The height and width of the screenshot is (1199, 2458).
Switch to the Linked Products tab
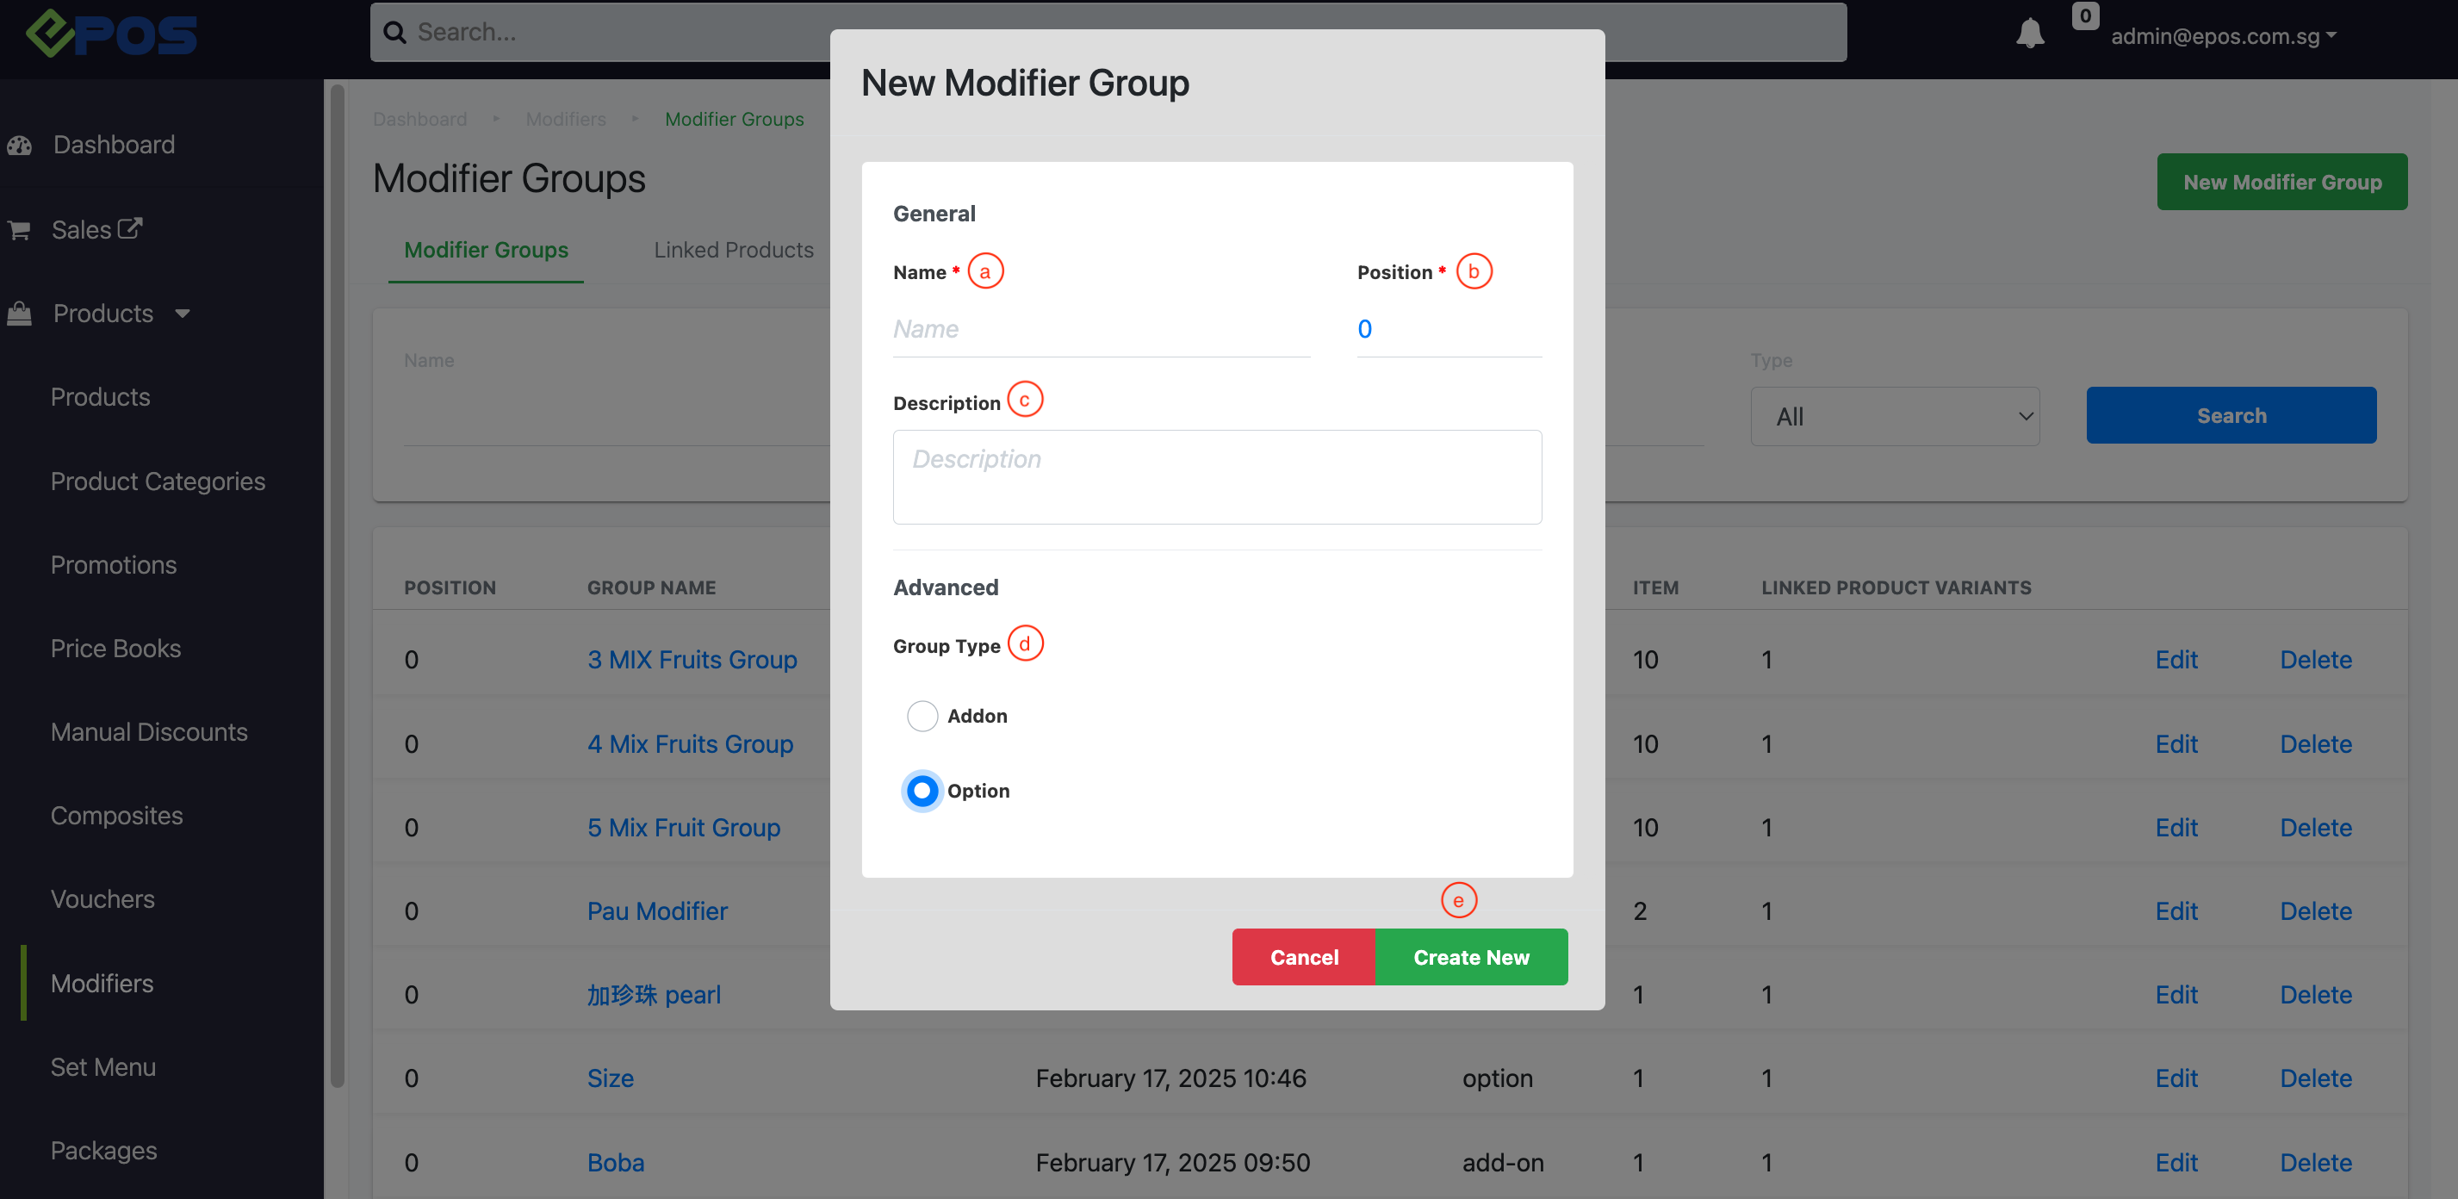(x=733, y=250)
